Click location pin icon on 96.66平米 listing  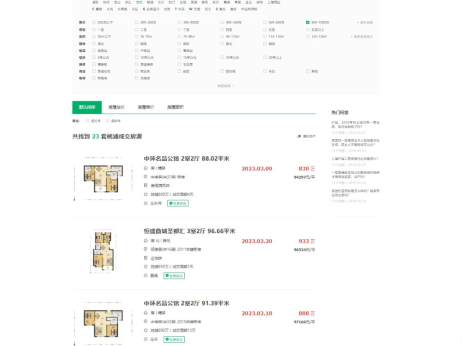coord(146,249)
